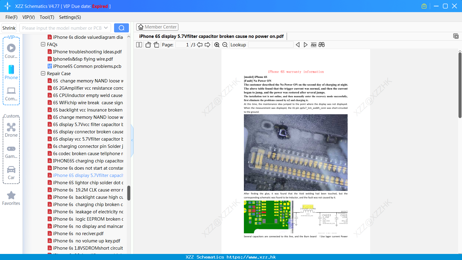Collapse the FAQs tree node
Image resolution: width=462 pixels, height=260 pixels.
tap(43, 44)
